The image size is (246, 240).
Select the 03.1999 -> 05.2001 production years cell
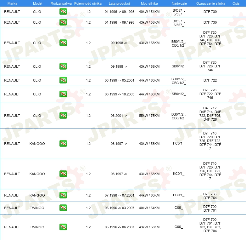click(120, 80)
